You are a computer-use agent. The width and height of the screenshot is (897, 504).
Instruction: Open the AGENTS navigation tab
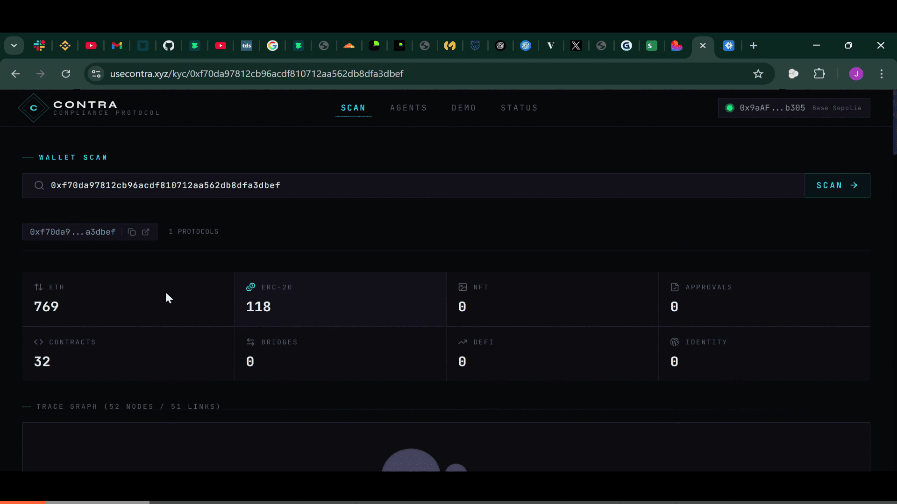coord(409,108)
